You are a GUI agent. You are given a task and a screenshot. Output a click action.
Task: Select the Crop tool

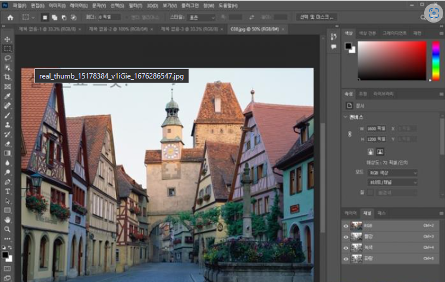point(8,77)
